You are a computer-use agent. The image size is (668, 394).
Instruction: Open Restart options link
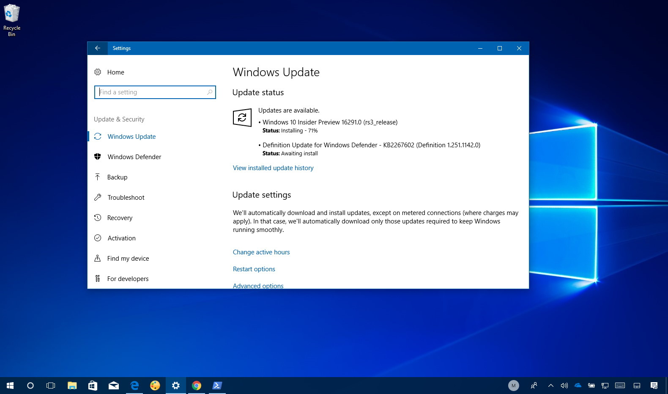pyautogui.click(x=254, y=269)
